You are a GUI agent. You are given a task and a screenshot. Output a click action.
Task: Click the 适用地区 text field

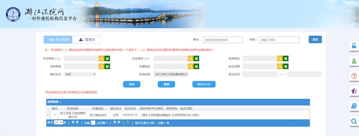point(260,59)
